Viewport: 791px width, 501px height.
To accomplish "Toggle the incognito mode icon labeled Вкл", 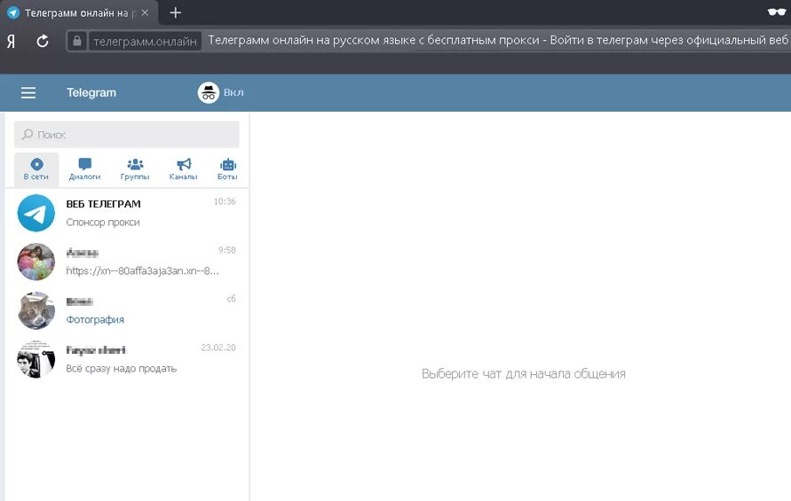I will click(209, 93).
